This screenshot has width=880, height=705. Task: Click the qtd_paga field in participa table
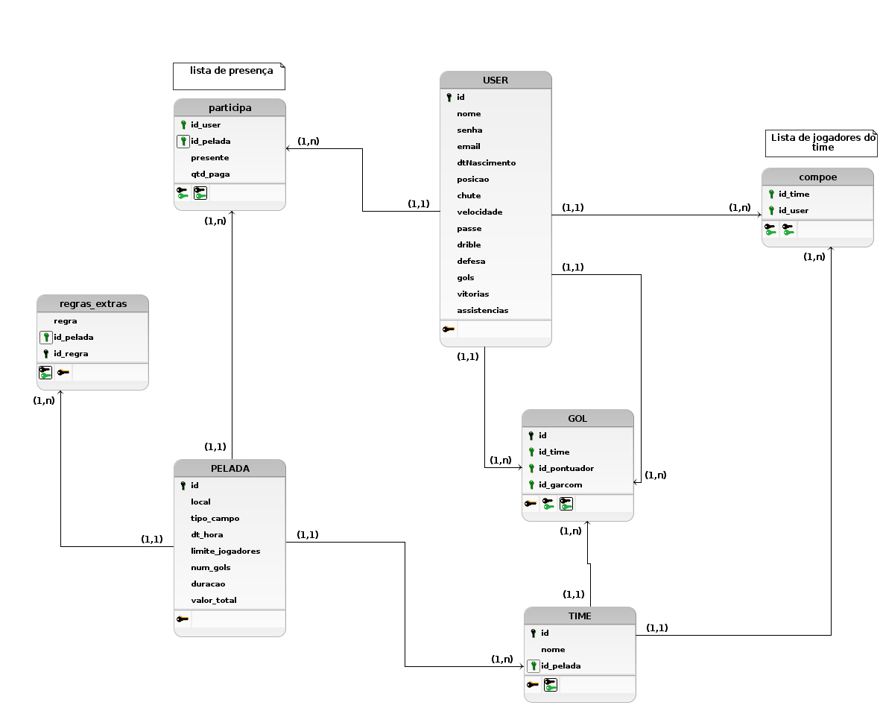pyautogui.click(x=210, y=174)
